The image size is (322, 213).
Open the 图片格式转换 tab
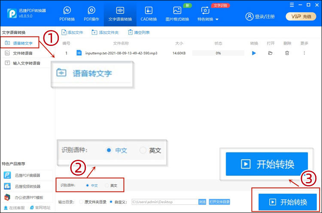pyautogui.click(x=177, y=14)
